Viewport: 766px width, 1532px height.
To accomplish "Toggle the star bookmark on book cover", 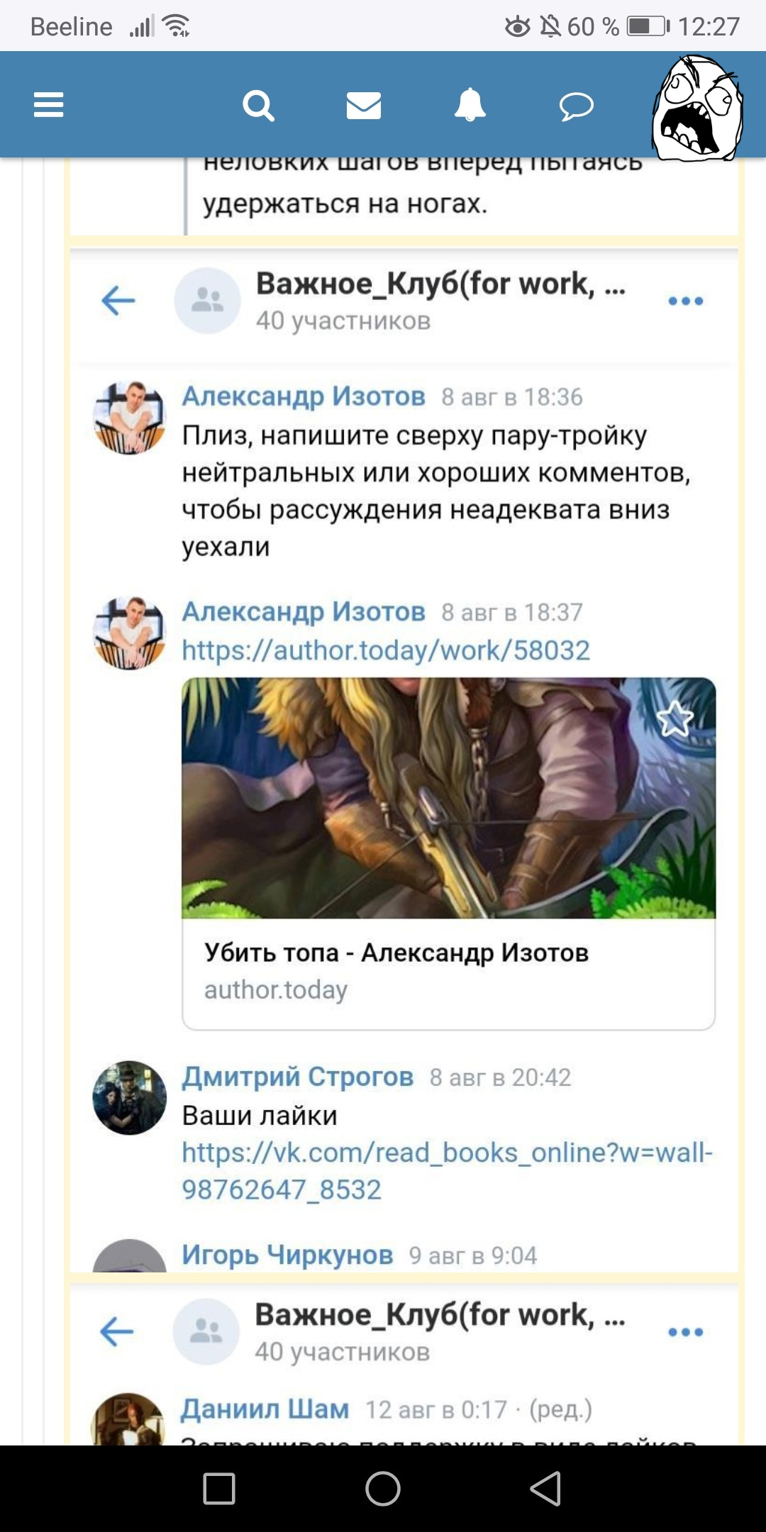I will coord(675,718).
